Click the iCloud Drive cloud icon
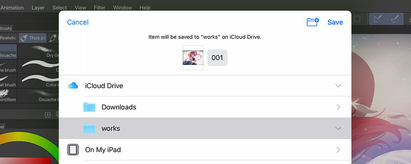Image resolution: width=411 pixels, height=164 pixels. point(73,86)
